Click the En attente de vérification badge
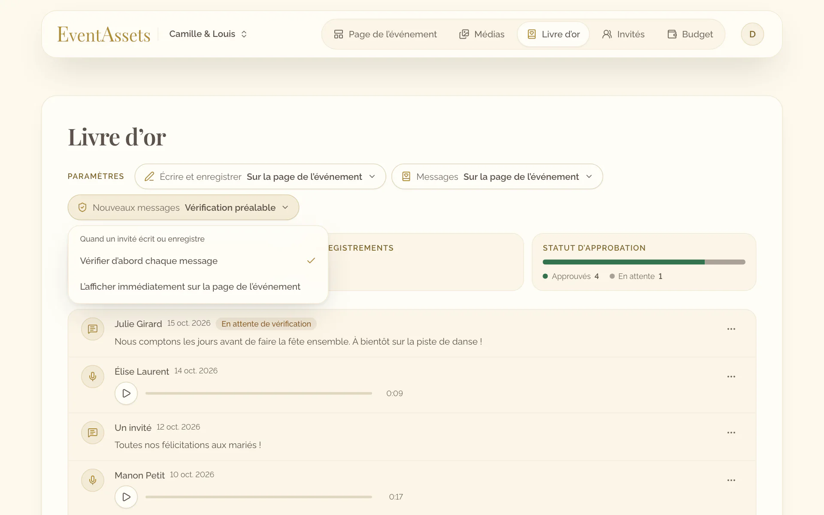Viewport: 824px width, 515px height. (266, 324)
